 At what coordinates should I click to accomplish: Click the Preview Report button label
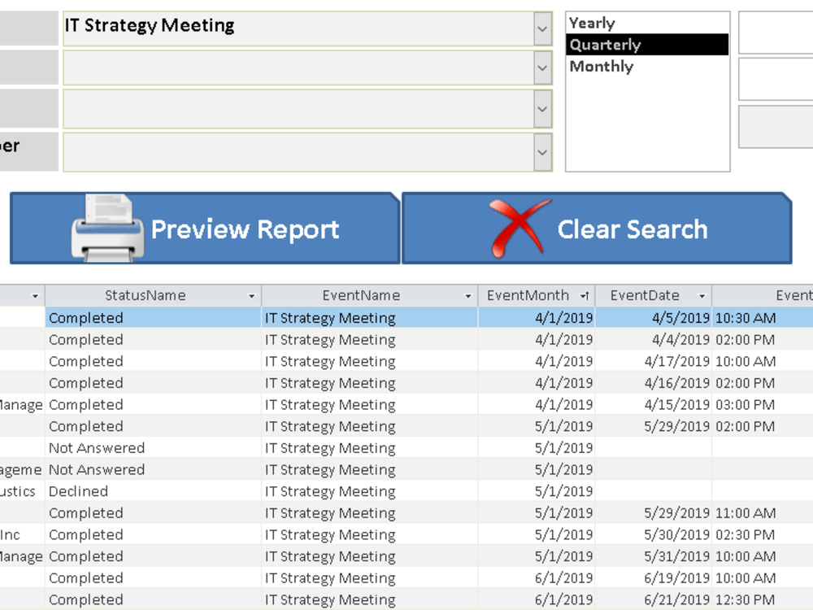click(x=245, y=229)
